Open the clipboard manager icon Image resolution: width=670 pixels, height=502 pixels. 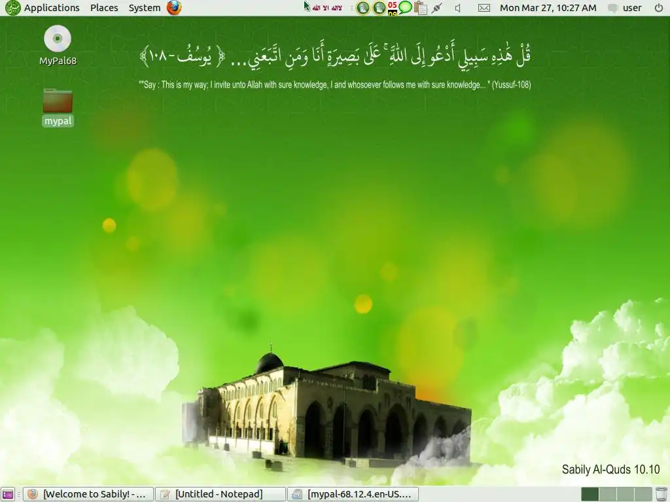(x=421, y=8)
